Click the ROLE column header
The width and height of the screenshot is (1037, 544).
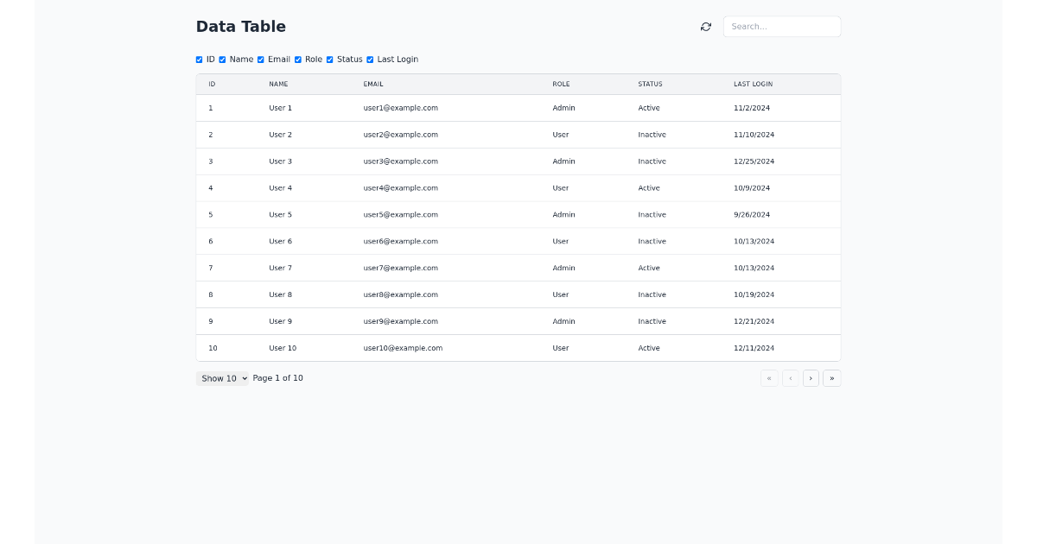[x=561, y=84]
